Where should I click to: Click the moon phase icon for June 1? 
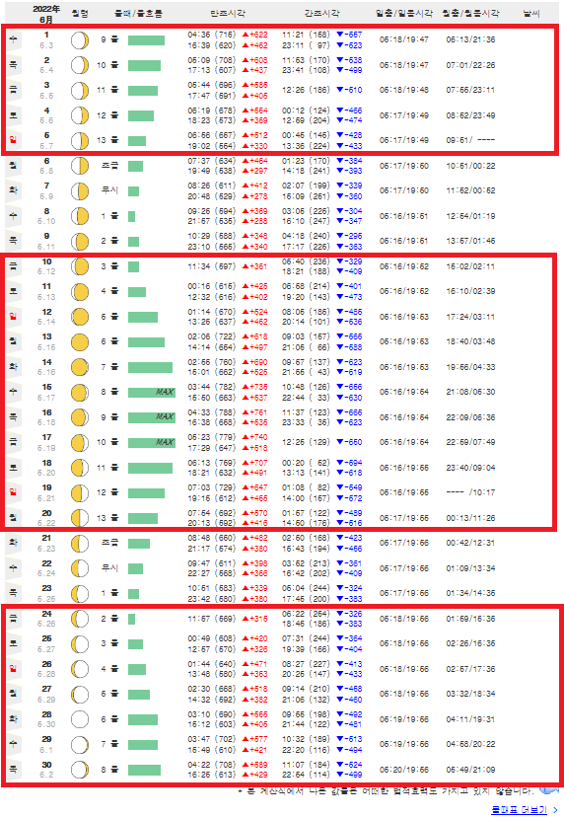pyautogui.click(x=80, y=39)
